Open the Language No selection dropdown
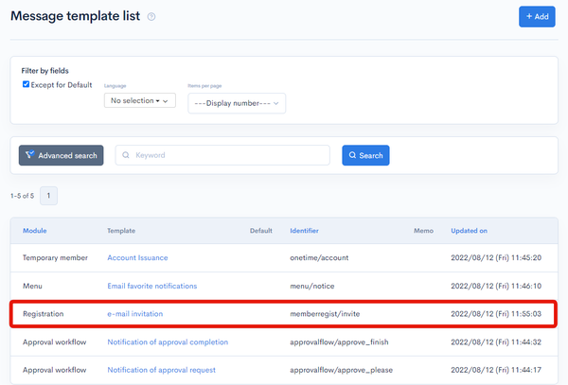 140,100
